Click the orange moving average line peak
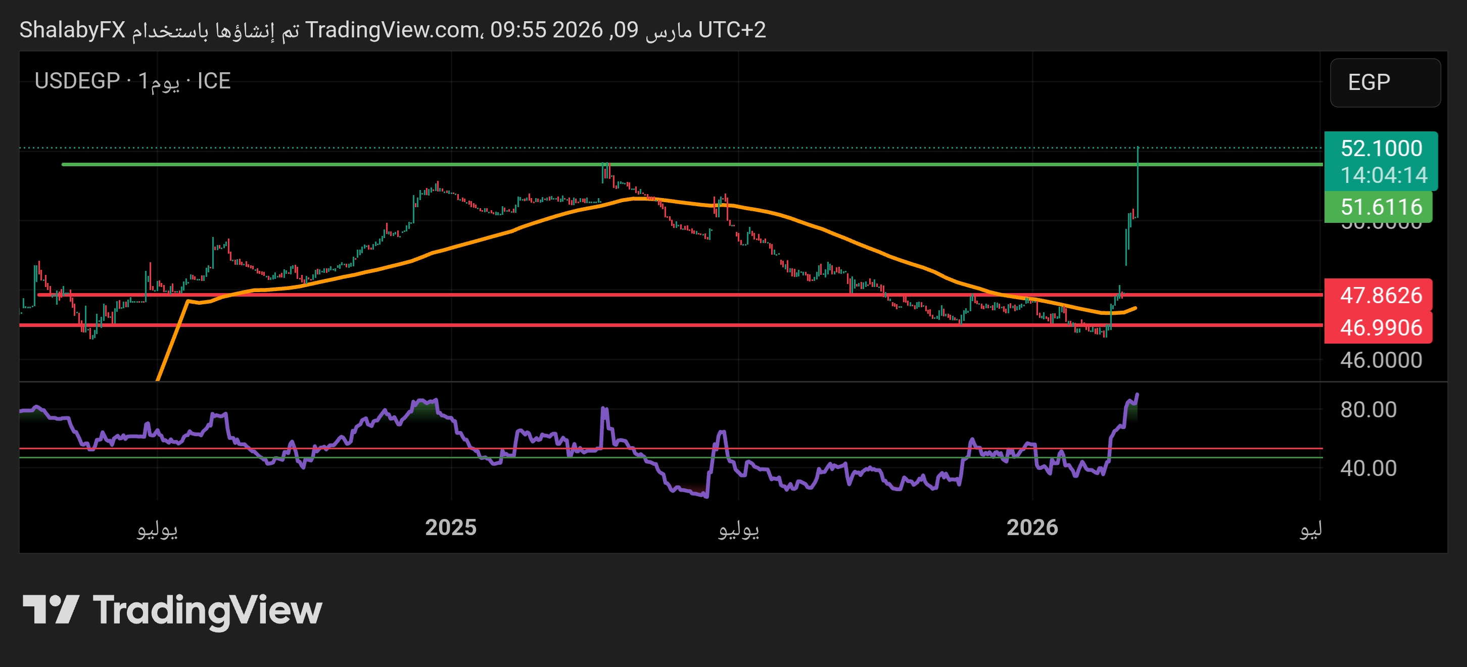 click(641, 198)
